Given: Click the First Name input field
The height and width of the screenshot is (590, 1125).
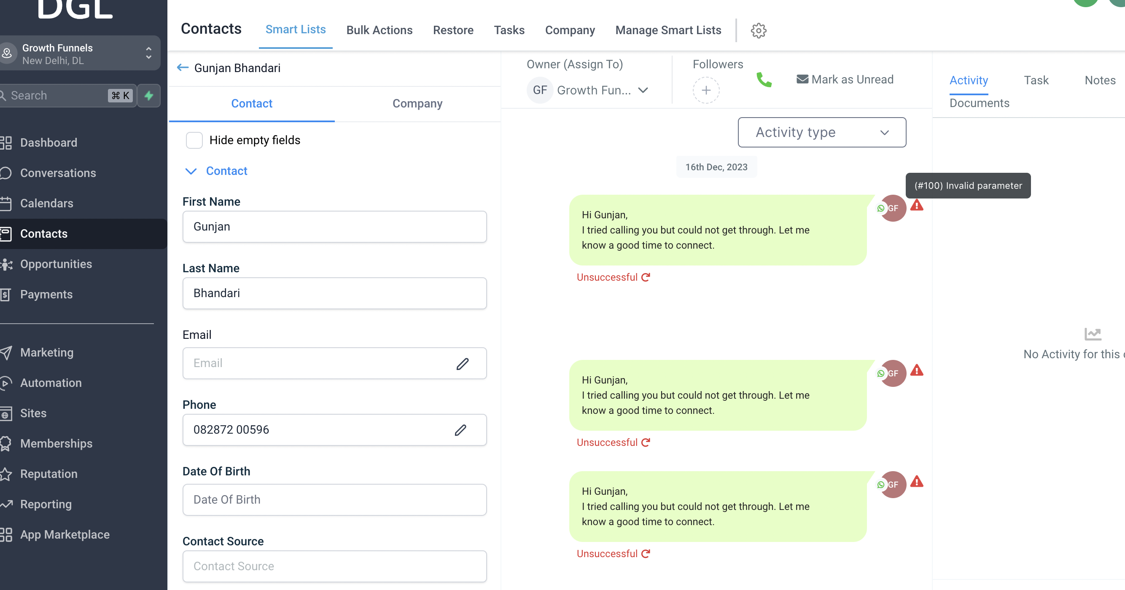Looking at the screenshot, I should tap(334, 226).
